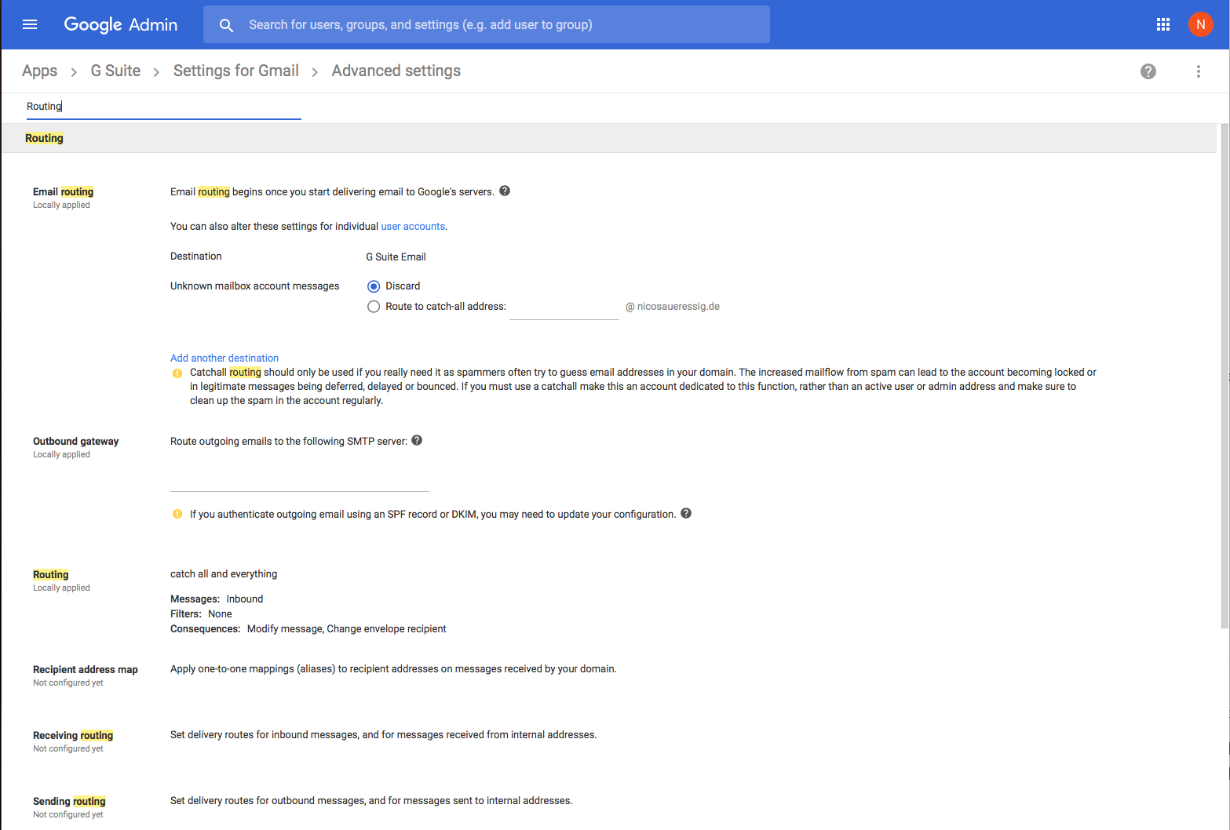Click the @ nicosaueressig.de domain text
Viewport: 1230px width, 830px height.
tap(673, 307)
